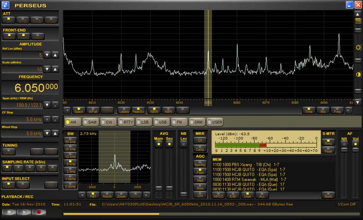Increase Span with the up arrow
Viewport: 363px width, 220px height.
[55, 105]
